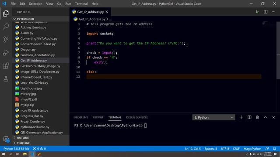Open the Test flask view
This screenshot has width=280, height=157.
pos(6,78)
